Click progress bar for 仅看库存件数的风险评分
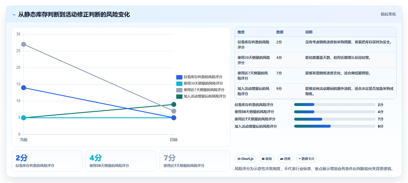Screen dimensions: 408x183 tap(335, 105)
